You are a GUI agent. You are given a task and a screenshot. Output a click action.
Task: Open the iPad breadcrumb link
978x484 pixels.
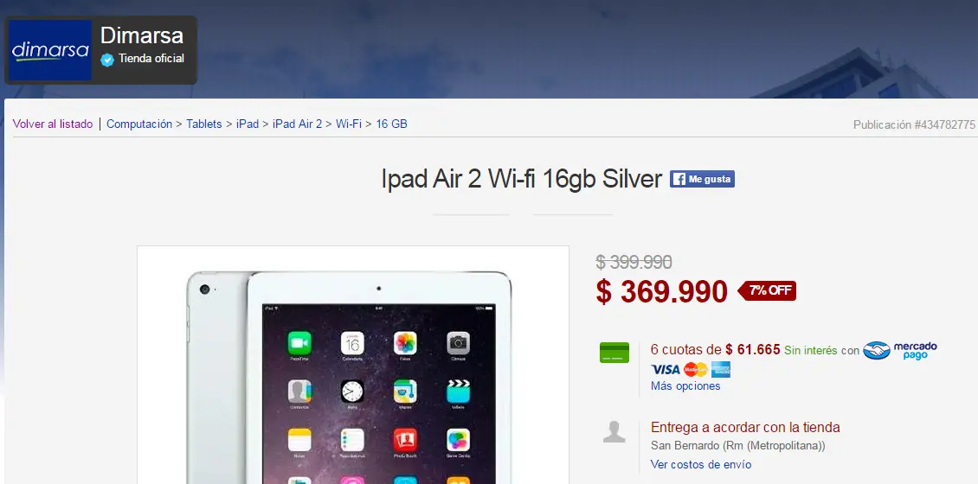click(x=247, y=124)
